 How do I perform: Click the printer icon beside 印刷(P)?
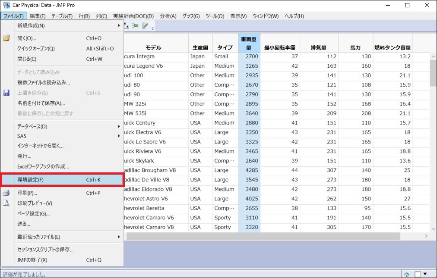[6, 193]
